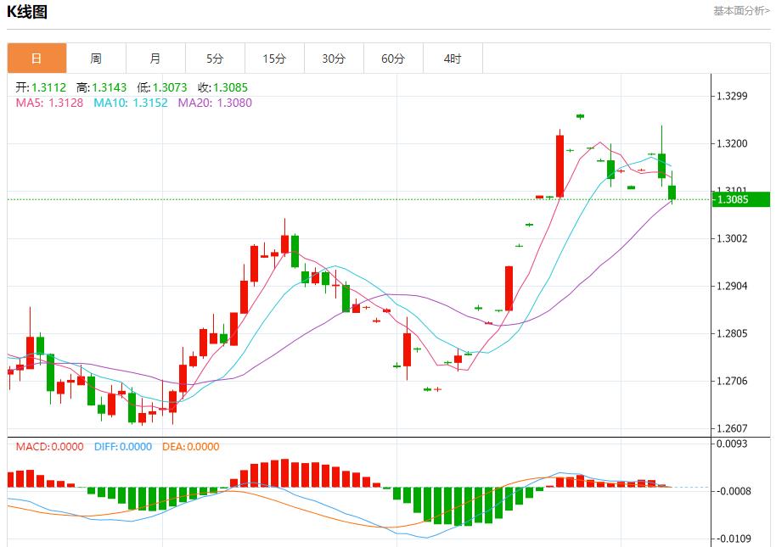Select the 日 daily chart tab
Image resolution: width=776 pixels, height=547 pixels.
click(x=37, y=59)
